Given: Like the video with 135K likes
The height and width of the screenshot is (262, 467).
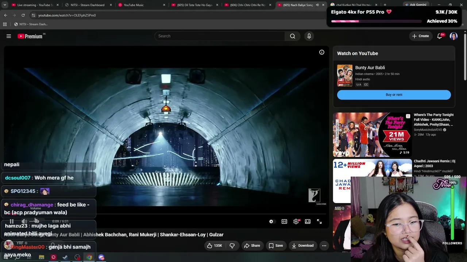Looking at the screenshot, I should point(214,246).
